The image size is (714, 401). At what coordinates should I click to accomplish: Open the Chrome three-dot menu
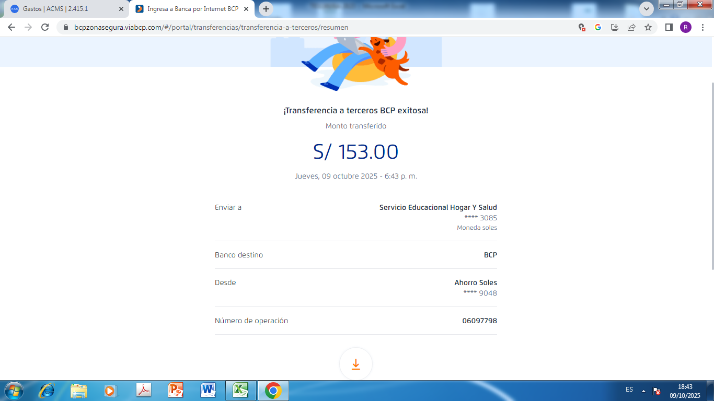pyautogui.click(x=703, y=27)
